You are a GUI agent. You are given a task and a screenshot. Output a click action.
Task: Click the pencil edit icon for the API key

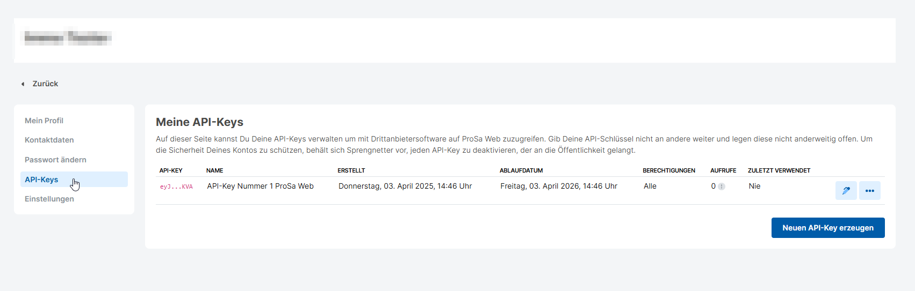pyautogui.click(x=846, y=191)
